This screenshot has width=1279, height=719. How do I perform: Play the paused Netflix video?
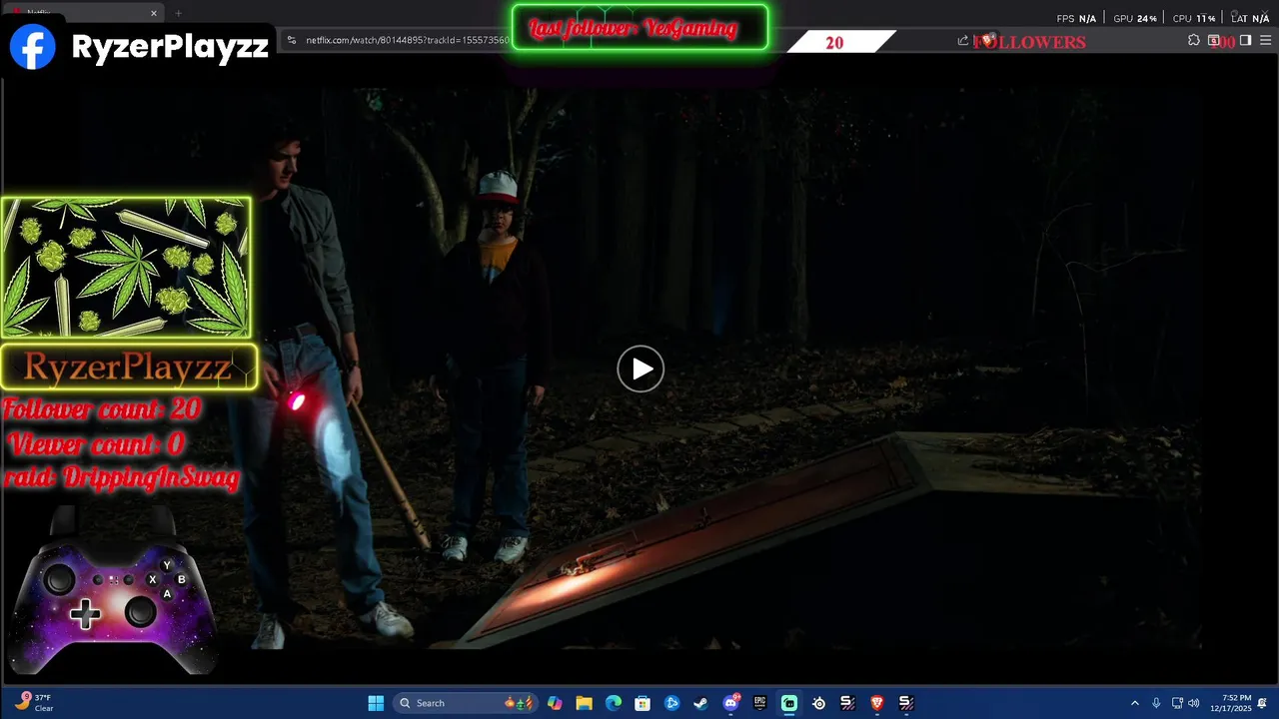click(640, 369)
